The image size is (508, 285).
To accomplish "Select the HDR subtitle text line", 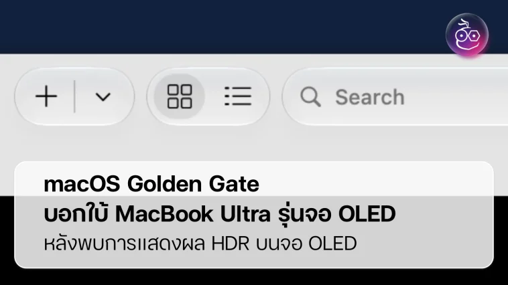I will click(x=200, y=244).
